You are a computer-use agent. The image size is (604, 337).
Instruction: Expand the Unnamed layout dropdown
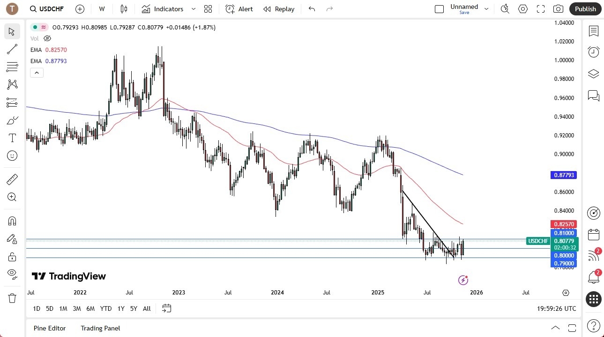coord(486,8)
